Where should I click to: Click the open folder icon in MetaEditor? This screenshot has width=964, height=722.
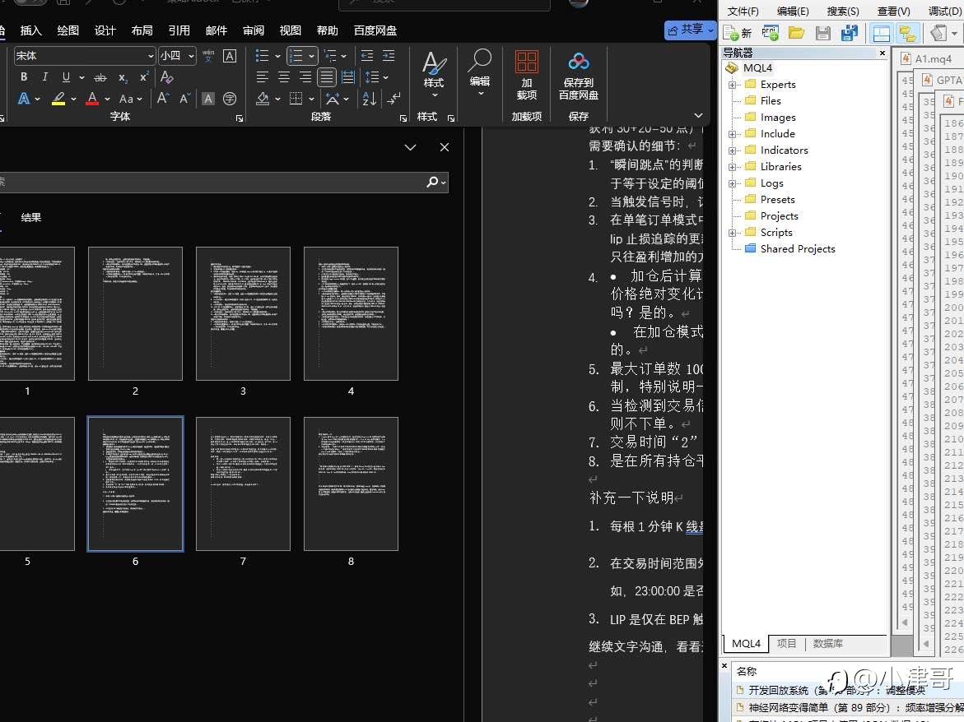pyautogui.click(x=796, y=33)
